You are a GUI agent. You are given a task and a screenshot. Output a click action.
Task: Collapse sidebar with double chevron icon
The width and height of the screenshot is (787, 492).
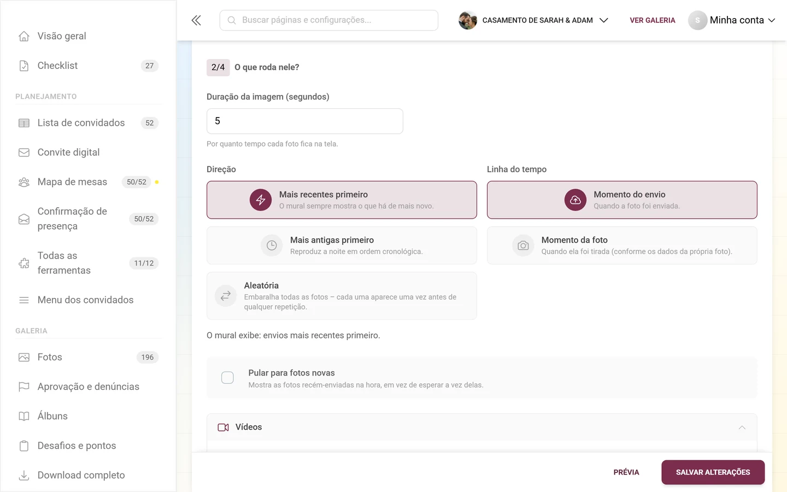point(196,20)
